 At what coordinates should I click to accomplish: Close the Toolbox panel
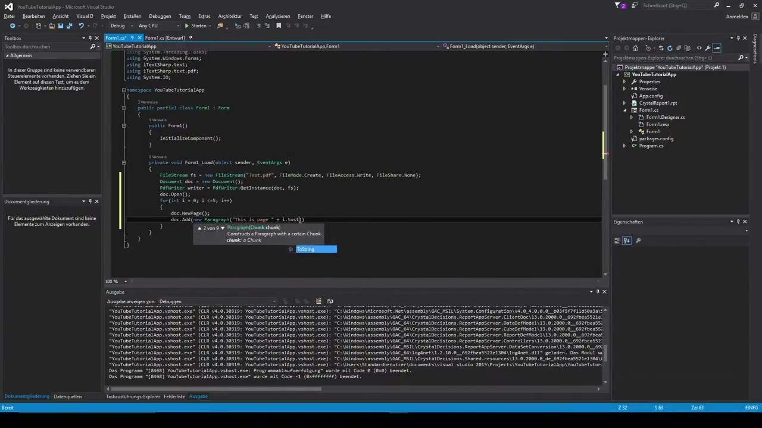pos(97,38)
